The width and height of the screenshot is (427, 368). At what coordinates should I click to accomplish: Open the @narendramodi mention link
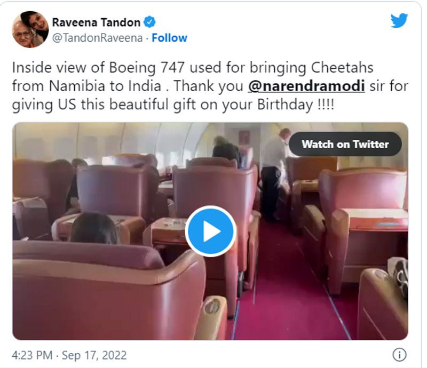tap(306, 86)
